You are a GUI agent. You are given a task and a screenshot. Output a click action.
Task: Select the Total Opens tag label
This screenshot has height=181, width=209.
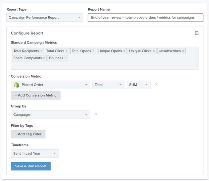pyautogui.click(x=81, y=51)
